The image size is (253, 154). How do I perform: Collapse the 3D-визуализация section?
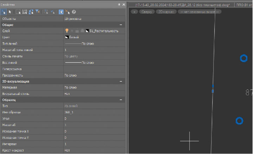121,82
